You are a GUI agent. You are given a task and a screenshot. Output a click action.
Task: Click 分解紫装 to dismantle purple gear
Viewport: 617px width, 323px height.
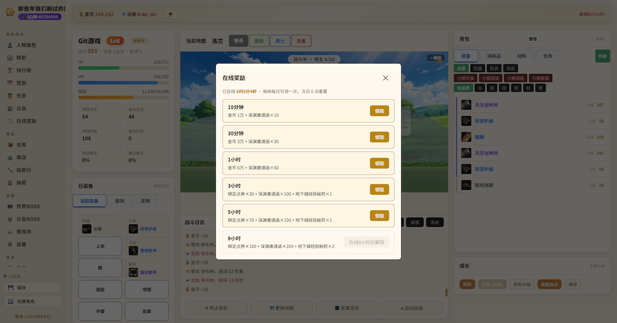[x=540, y=78]
